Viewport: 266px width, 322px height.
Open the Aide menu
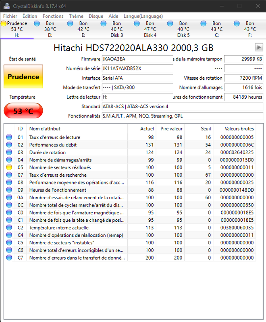113,16
